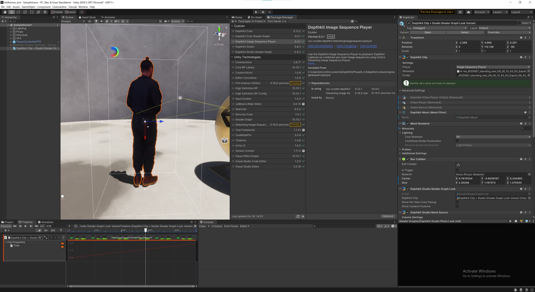Click the View documentation link
The width and height of the screenshot is (535, 292).
[x=320, y=46]
